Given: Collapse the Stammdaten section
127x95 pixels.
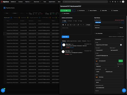Looking at the screenshot, I should (122, 40).
